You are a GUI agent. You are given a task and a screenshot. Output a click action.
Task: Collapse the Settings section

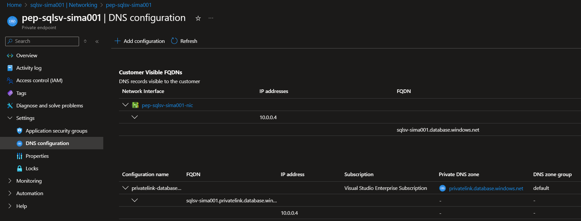tap(10, 118)
